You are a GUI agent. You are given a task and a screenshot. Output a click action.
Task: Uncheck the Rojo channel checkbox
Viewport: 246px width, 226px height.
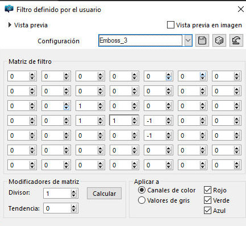(207, 190)
